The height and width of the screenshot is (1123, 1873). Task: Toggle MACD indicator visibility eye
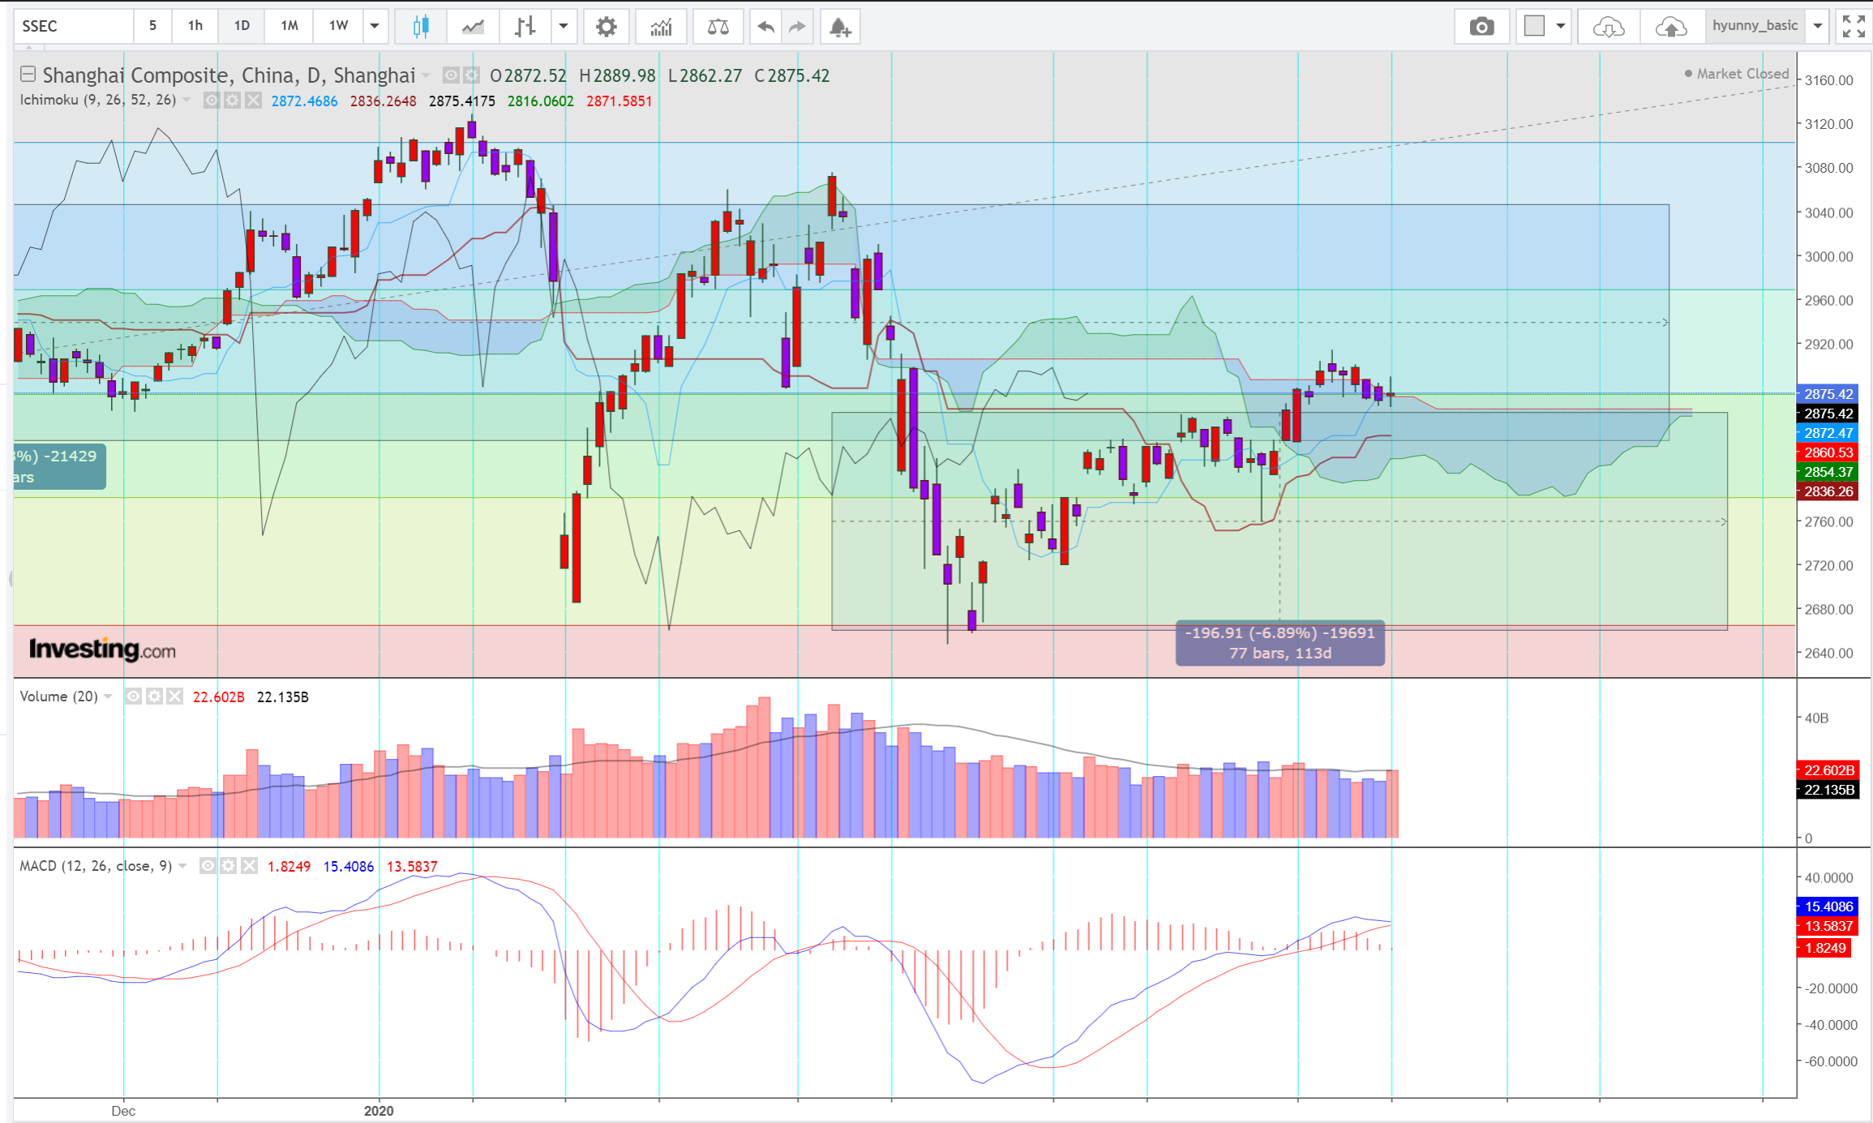[x=208, y=866]
